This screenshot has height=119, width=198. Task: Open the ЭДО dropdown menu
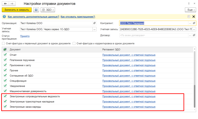click(x=48, y=10)
